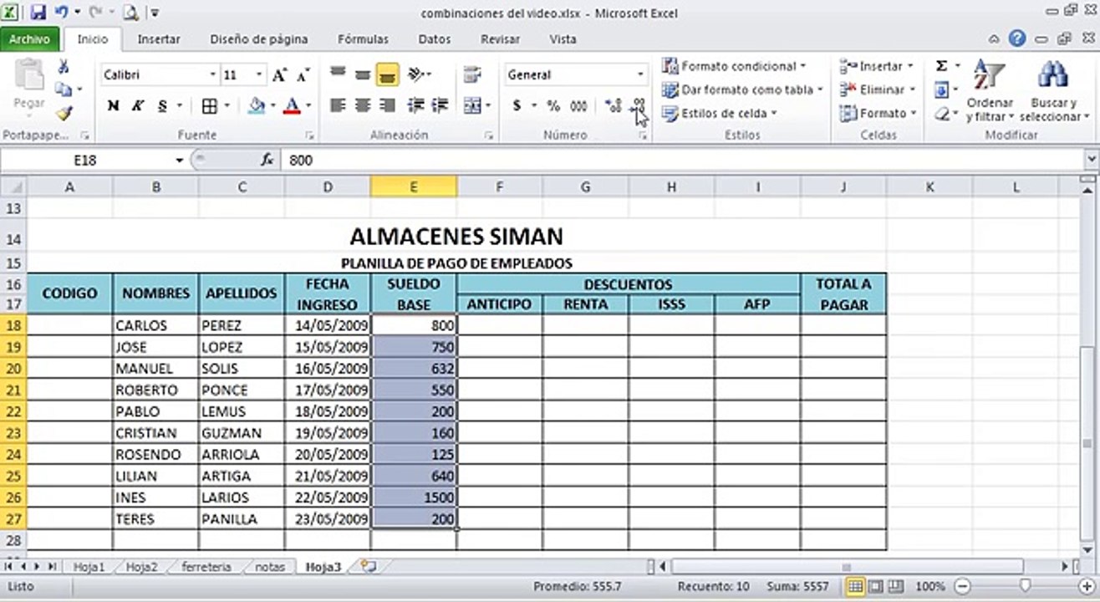The height and width of the screenshot is (602, 1100).
Task: Switch to the Insertar ribbon tab
Action: point(159,38)
